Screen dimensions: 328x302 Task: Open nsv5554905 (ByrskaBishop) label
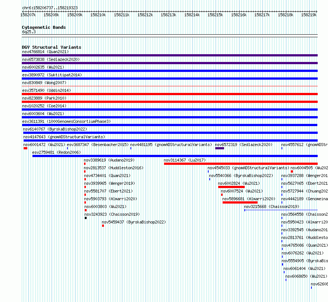point(305,261)
